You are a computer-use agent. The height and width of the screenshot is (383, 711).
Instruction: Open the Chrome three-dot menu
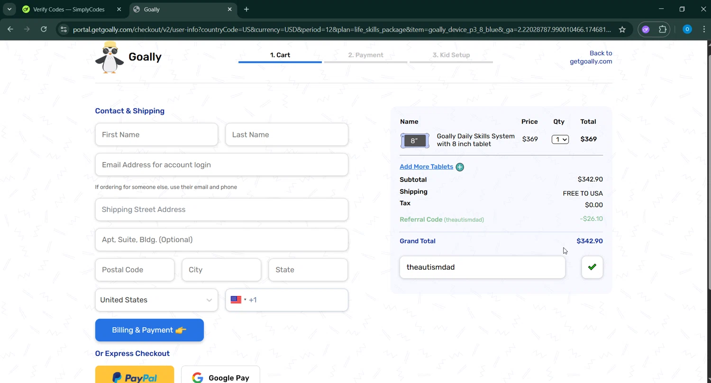(x=703, y=29)
